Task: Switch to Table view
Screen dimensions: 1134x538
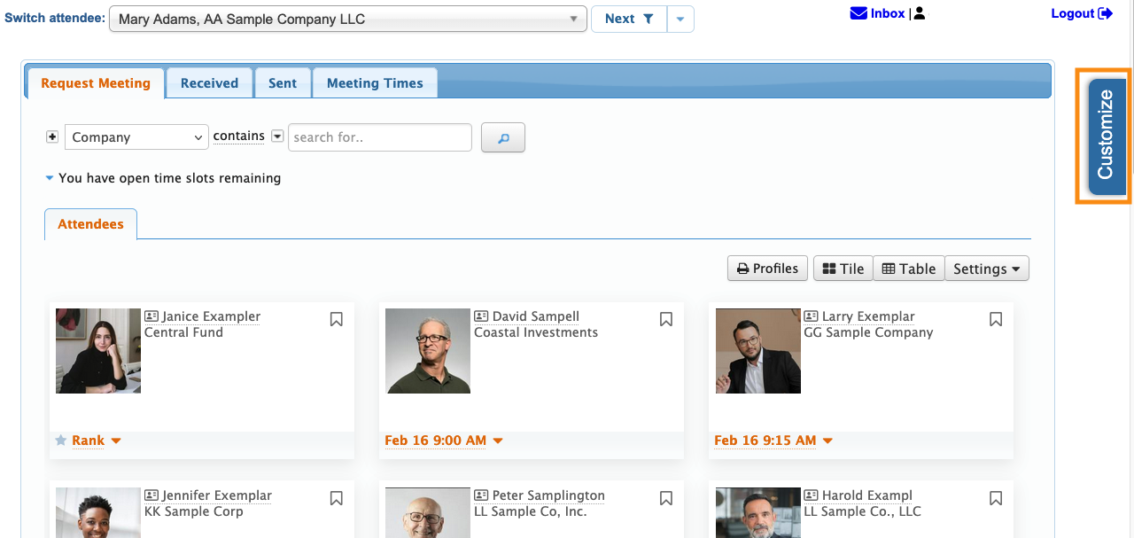Action: (x=909, y=269)
